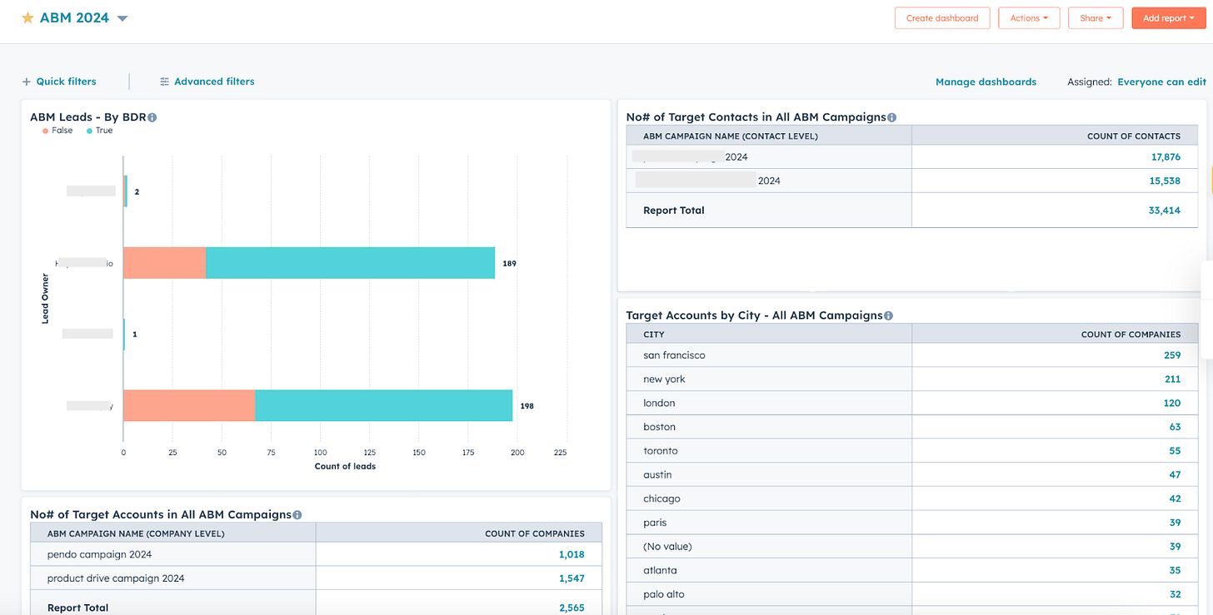Click the plus icon of Quick filters

click(x=27, y=82)
